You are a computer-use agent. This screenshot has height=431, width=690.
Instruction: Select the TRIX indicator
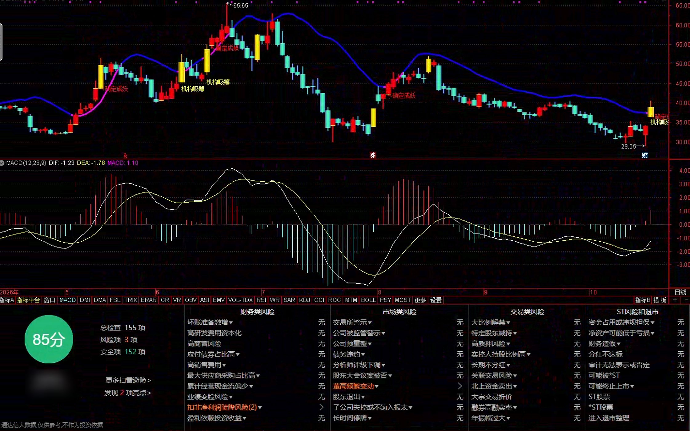pos(130,300)
